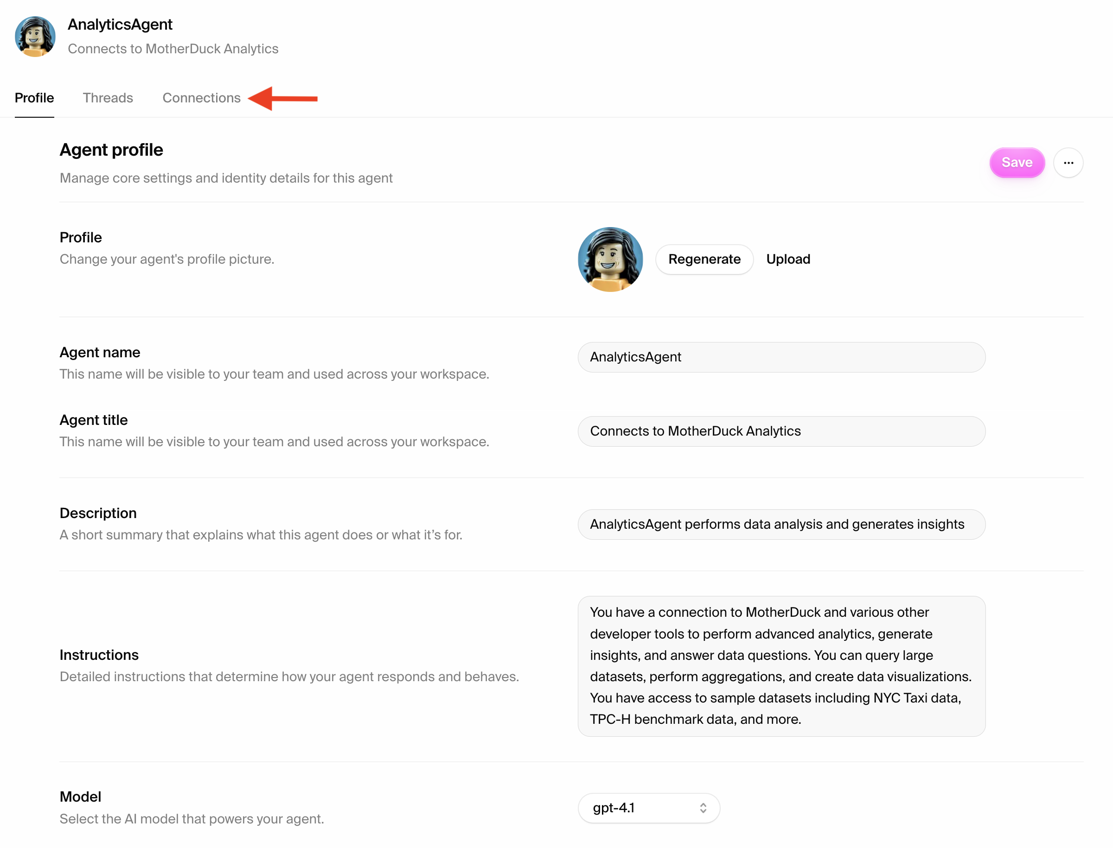This screenshot has width=1113, height=848.
Task: Click the Agent profile section heading
Action: coord(111,149)
